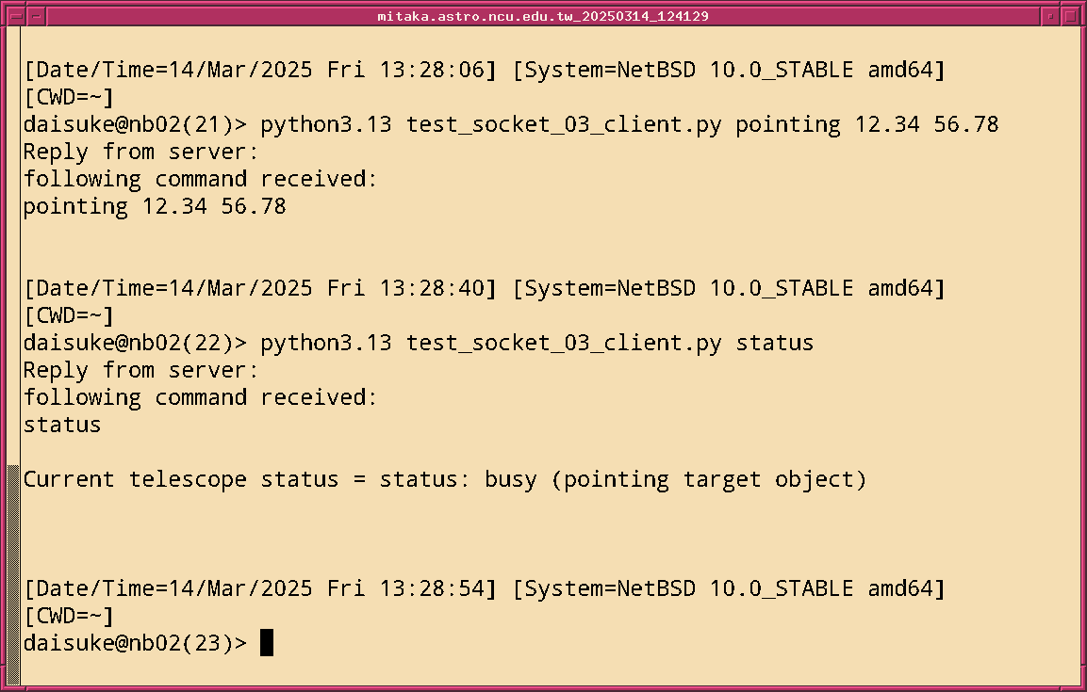Click the black block cursor at prompt
The width and height of the screenshot is (1087, 692).
(267, 643)
